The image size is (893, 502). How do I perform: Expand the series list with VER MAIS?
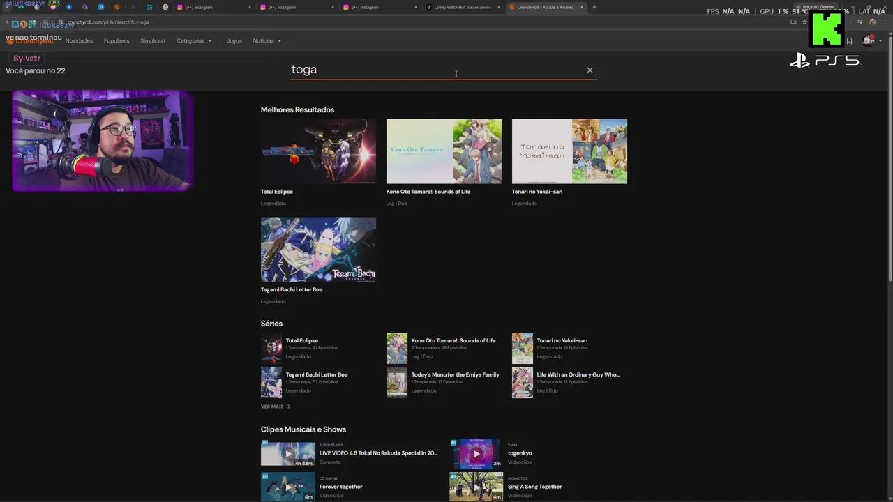click(x=276, y=406)
